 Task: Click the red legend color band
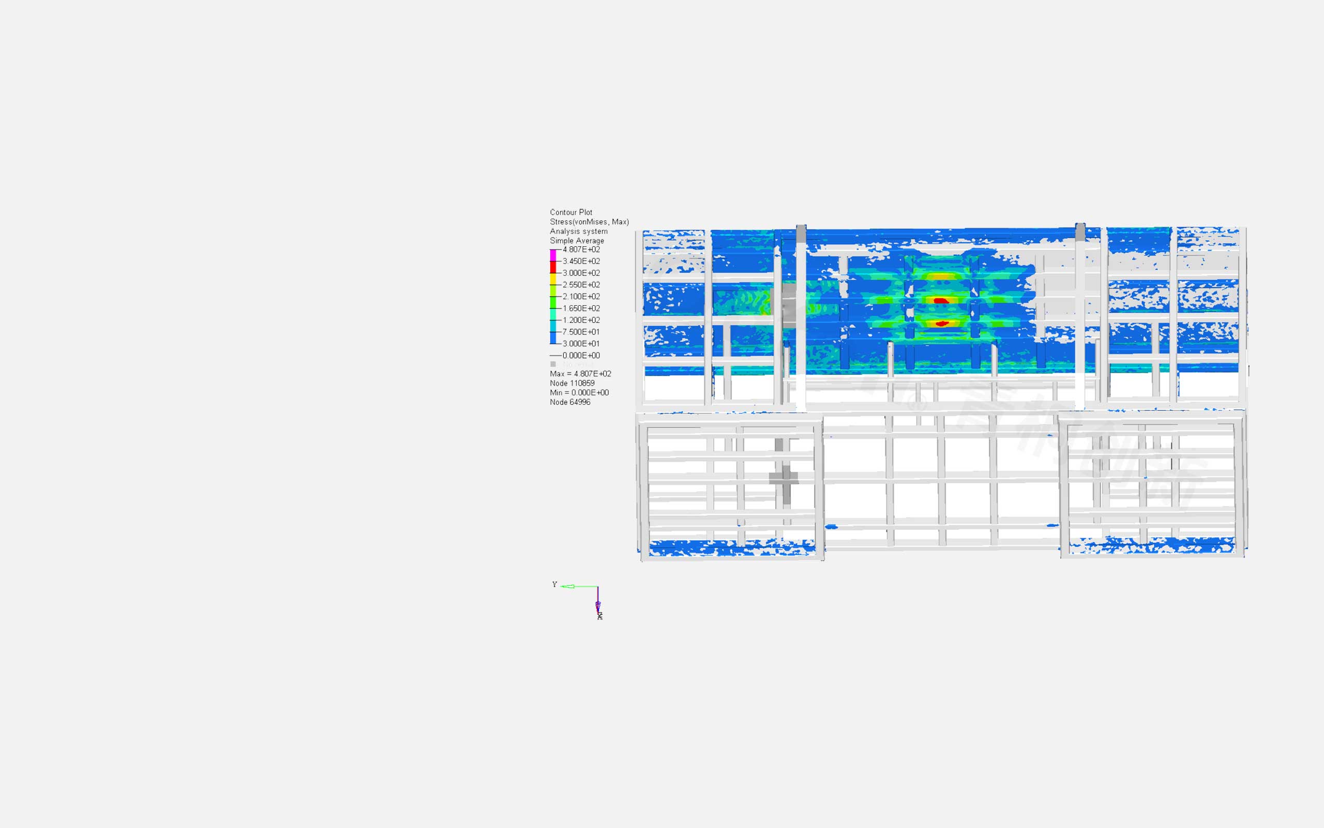click(x=552, y=267)
